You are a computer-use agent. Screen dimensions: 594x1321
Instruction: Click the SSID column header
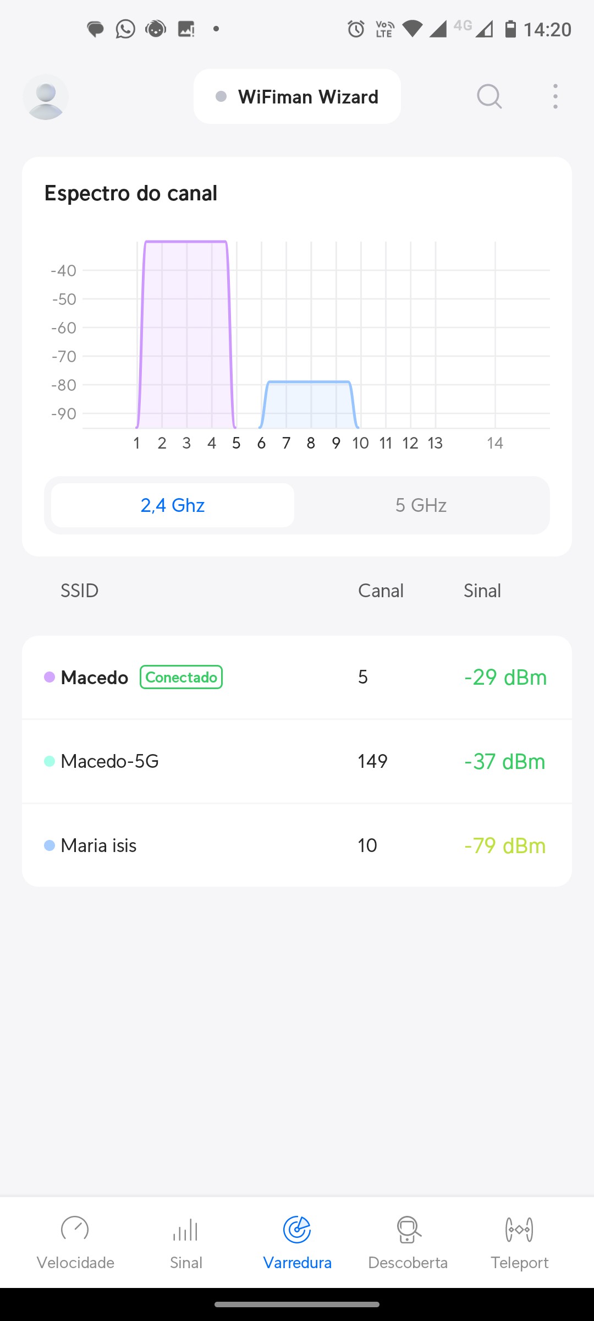(80, 591)
